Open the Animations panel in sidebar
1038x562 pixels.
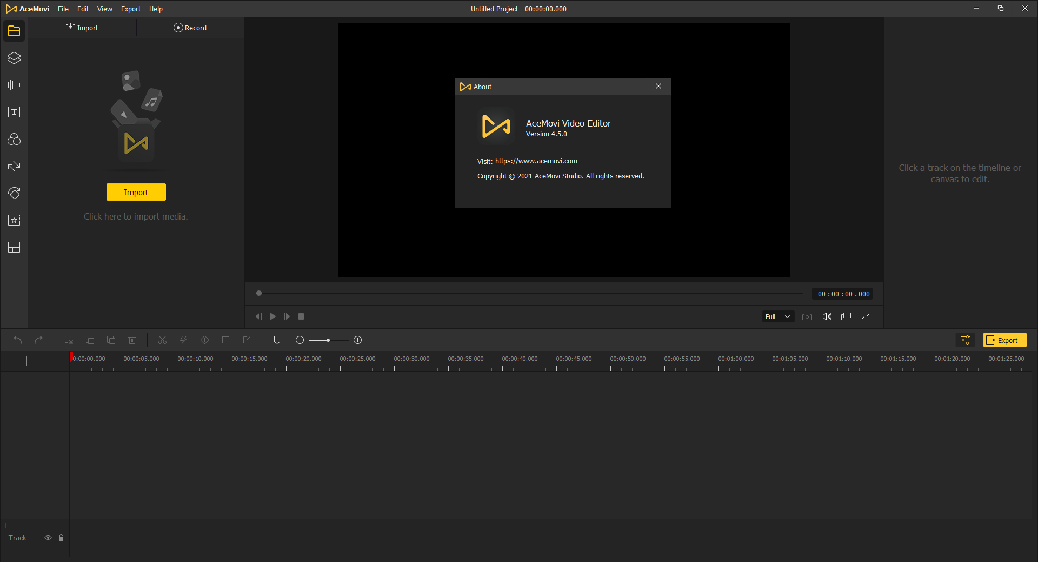click(14, 193)
